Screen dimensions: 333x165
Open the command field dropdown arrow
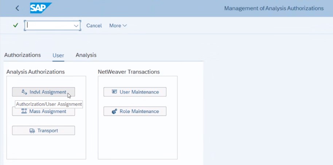pyautogui.click(x=76, y=26)
